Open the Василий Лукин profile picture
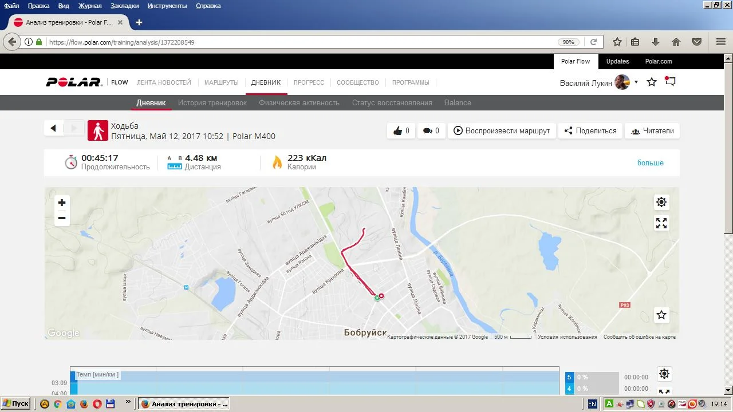 (x=622, y=82)
